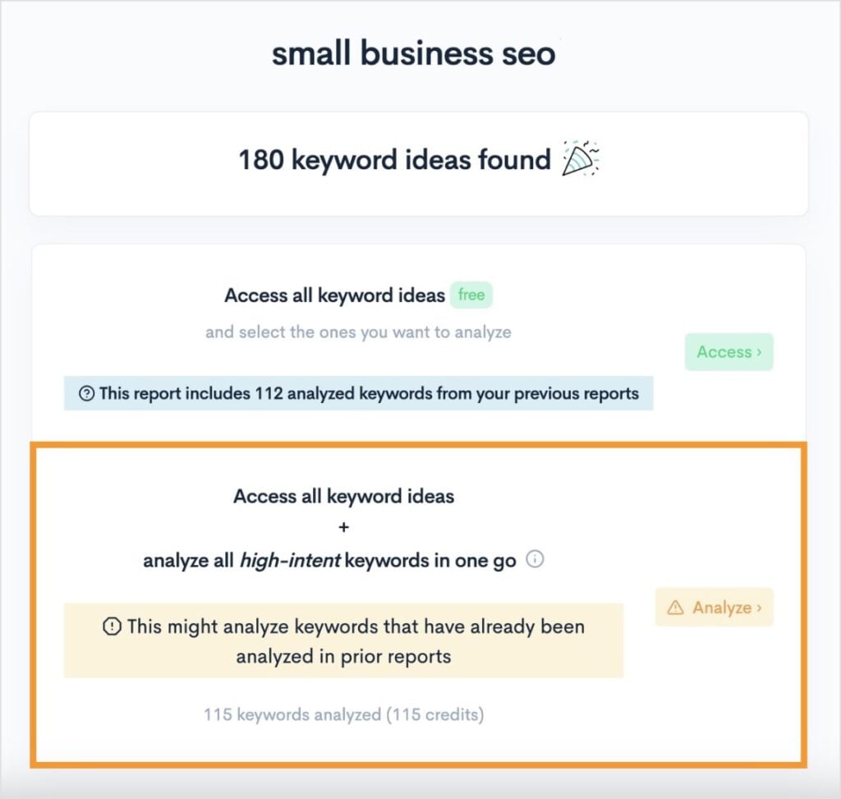Select the green free badge label
Image resolution: width=841 pixels, height=799 pixels.
471,295
